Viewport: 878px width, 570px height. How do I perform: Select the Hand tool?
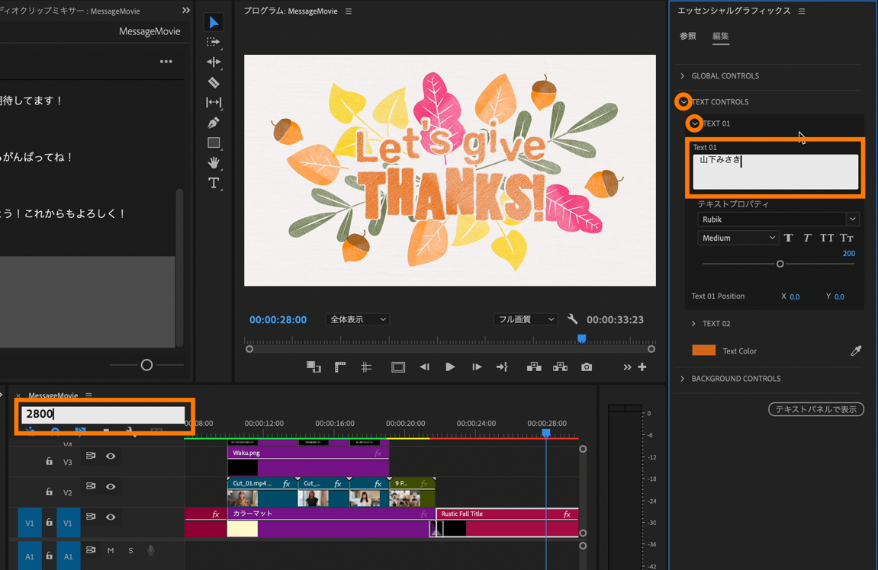tap(214, 163)
